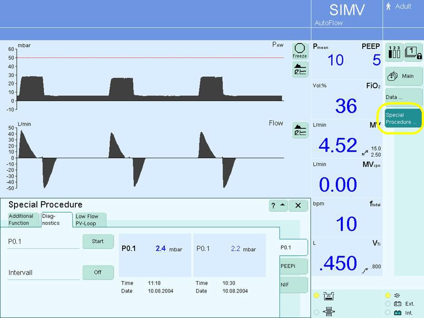
Task: Return to the Main screen
Action: coord(404,76)
